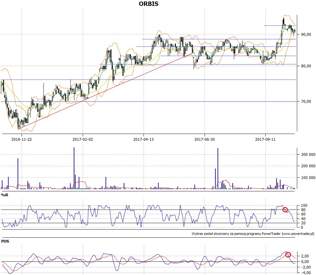Select the 2017-04-13 date label
The width and height of the screenshot is (316, 275).
(143, 139)
